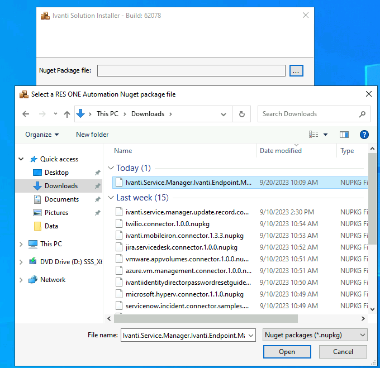This screenshot has height=368, width=380.
Task: Open Desktop in the navigation pane
Action: coord(56,173)
